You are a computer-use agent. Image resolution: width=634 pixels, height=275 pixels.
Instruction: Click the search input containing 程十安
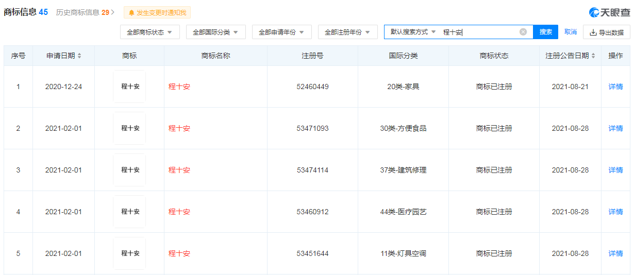pos(479,32)
